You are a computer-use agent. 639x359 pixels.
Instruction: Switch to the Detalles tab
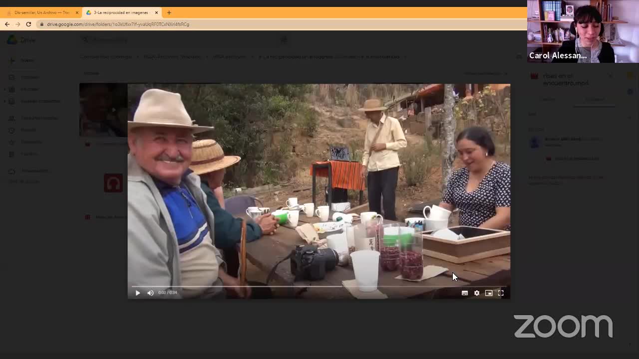(x=548, y=99)
